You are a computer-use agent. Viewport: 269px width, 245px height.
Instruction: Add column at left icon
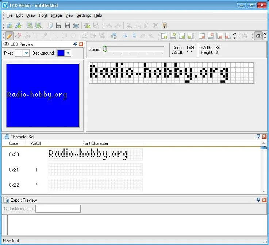coord(182,36)
